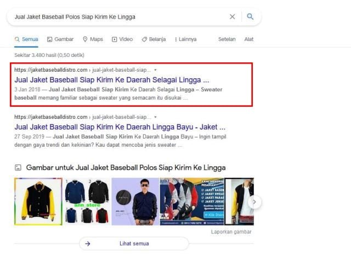Screen dimensions: 351x254
Task: Expand the Lainnya more menu
Action: coord(185,39)
